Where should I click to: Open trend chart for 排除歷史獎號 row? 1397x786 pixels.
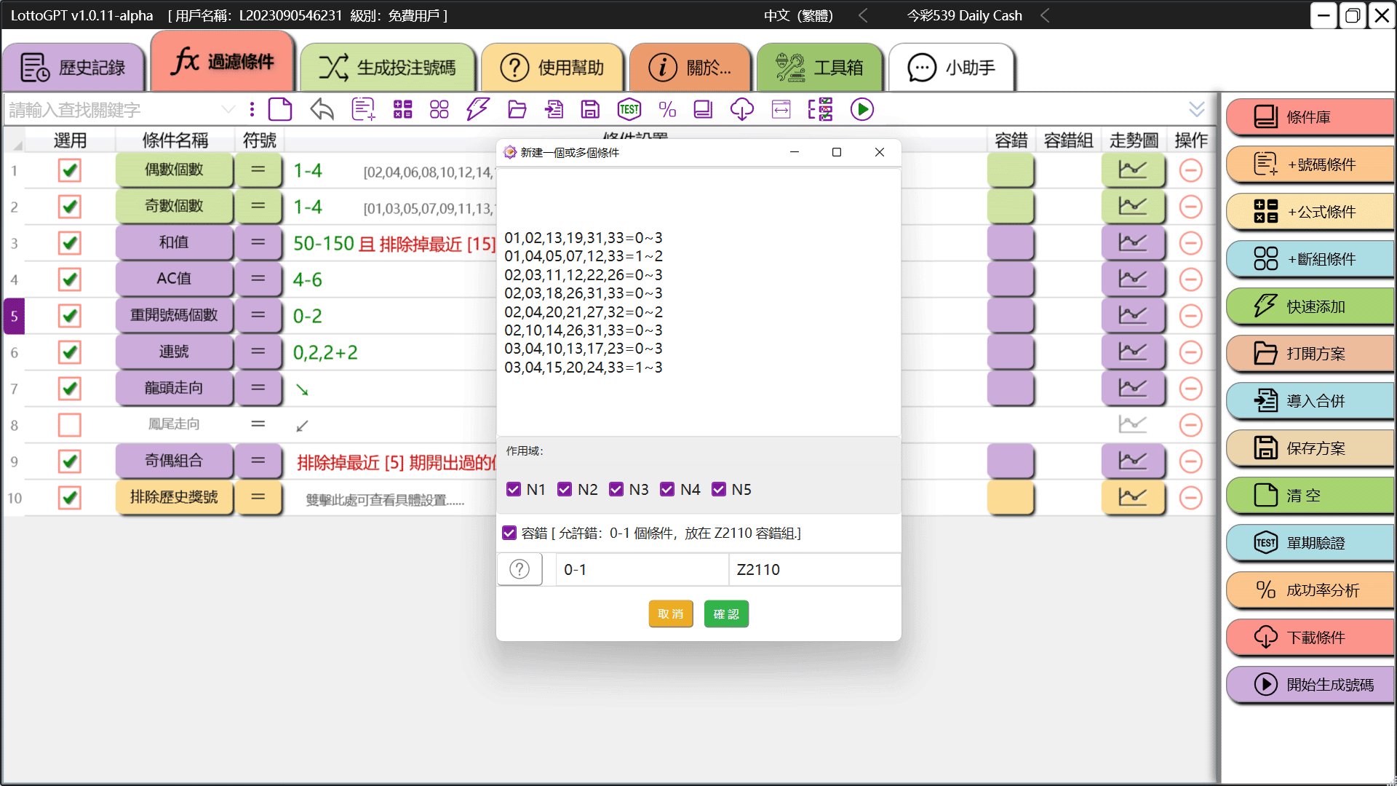point(1133,497)
